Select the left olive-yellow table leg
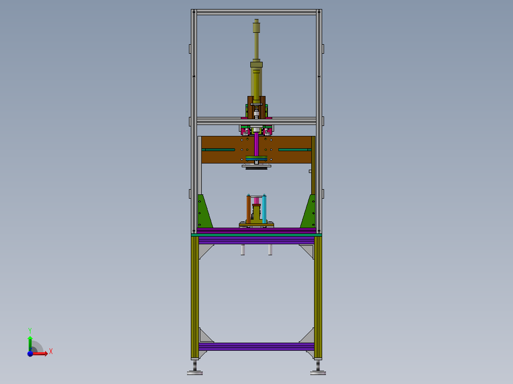 (x=195, y=298)
